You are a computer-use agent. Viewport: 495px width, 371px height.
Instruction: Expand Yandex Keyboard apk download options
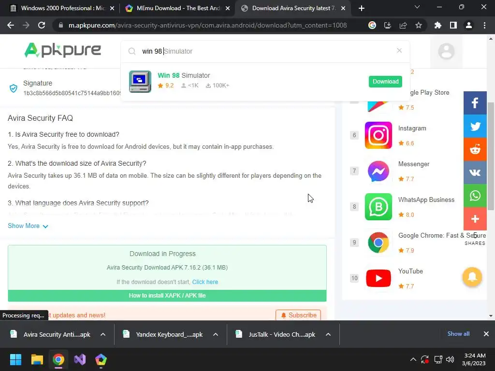216,334
